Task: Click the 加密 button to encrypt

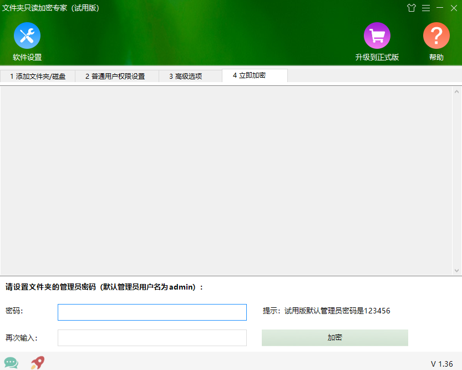Action: 334,338
